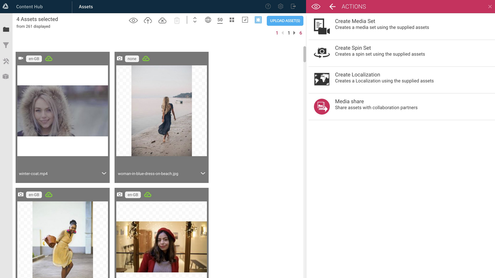Click the Create Media Set icon

coord(322,26)
